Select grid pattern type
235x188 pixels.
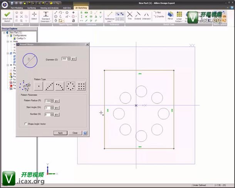pos(81,86)
